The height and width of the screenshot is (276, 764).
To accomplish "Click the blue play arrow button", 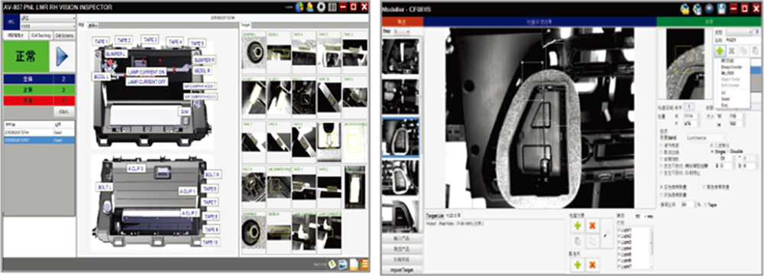I will (62, 56).
